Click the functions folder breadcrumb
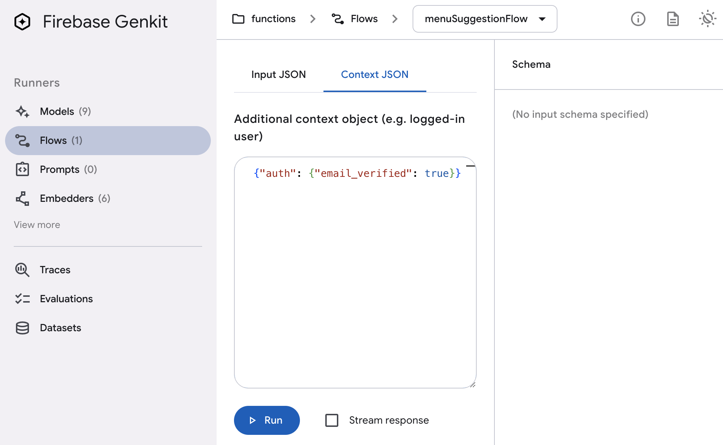723x445 pixels. pyautogui.click(x=264, y=19)
